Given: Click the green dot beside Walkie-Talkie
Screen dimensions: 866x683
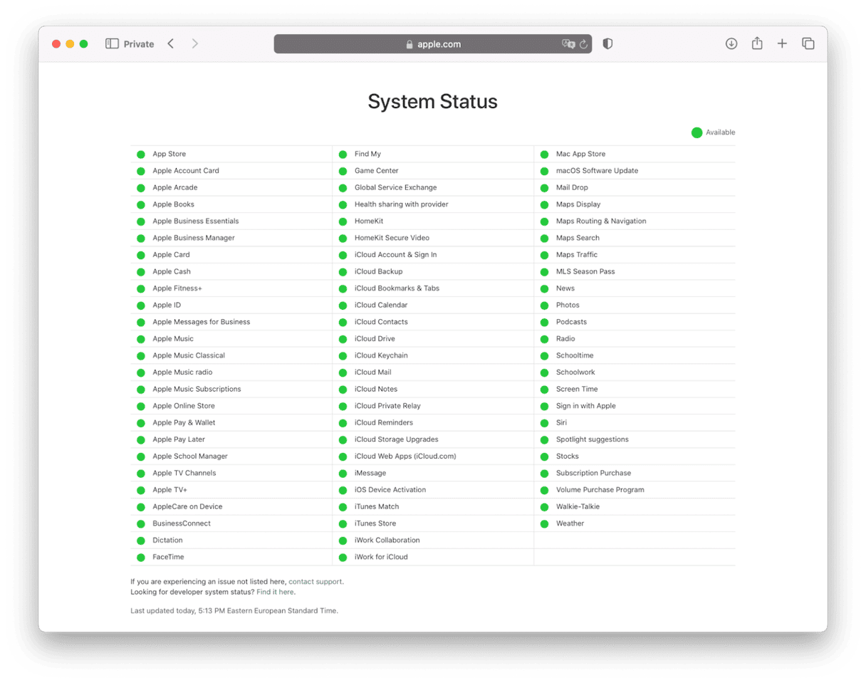Looking at the screenshot, I should 544,507.
